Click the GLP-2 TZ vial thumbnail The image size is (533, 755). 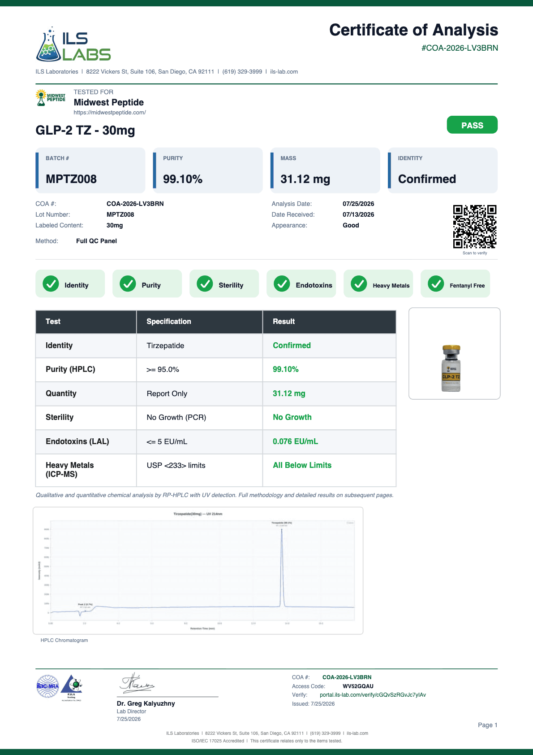pyautogui.click(x=454, y=353)
